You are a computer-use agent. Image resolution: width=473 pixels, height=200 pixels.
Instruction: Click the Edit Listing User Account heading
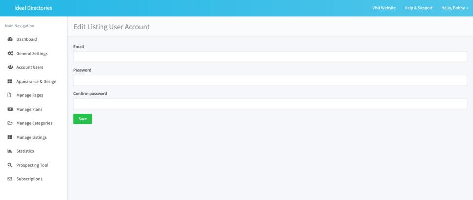coord(112,27)
